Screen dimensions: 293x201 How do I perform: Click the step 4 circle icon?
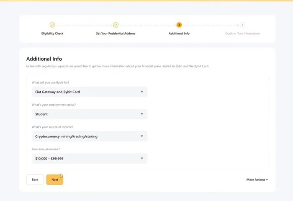pos(242,25)
